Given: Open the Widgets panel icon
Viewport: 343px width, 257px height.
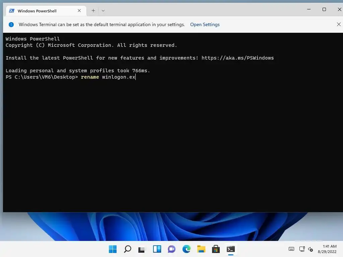Looking at the screenshot, I should (157, 249).
